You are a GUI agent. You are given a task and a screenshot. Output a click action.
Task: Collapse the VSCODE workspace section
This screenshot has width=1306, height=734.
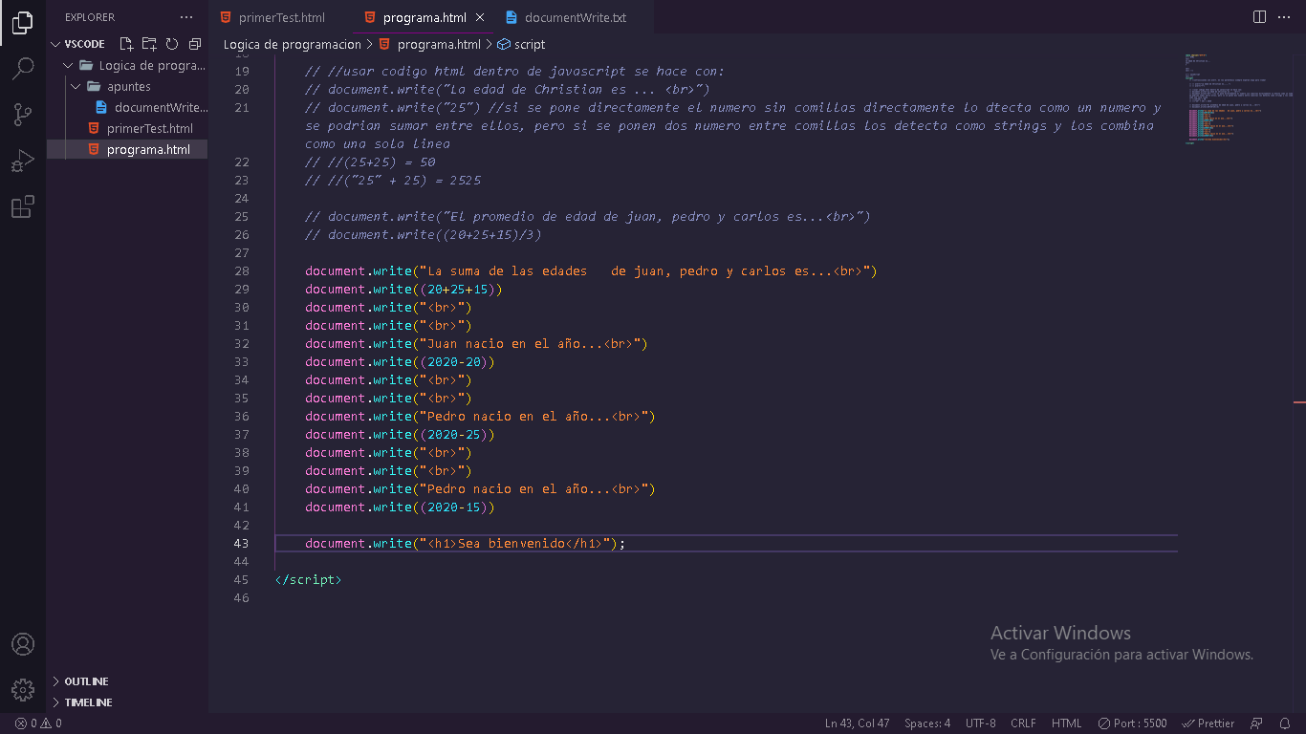pos(84,44)
